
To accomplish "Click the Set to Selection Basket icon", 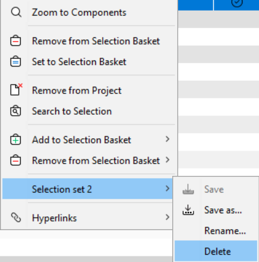I will (x=15, y=61).
